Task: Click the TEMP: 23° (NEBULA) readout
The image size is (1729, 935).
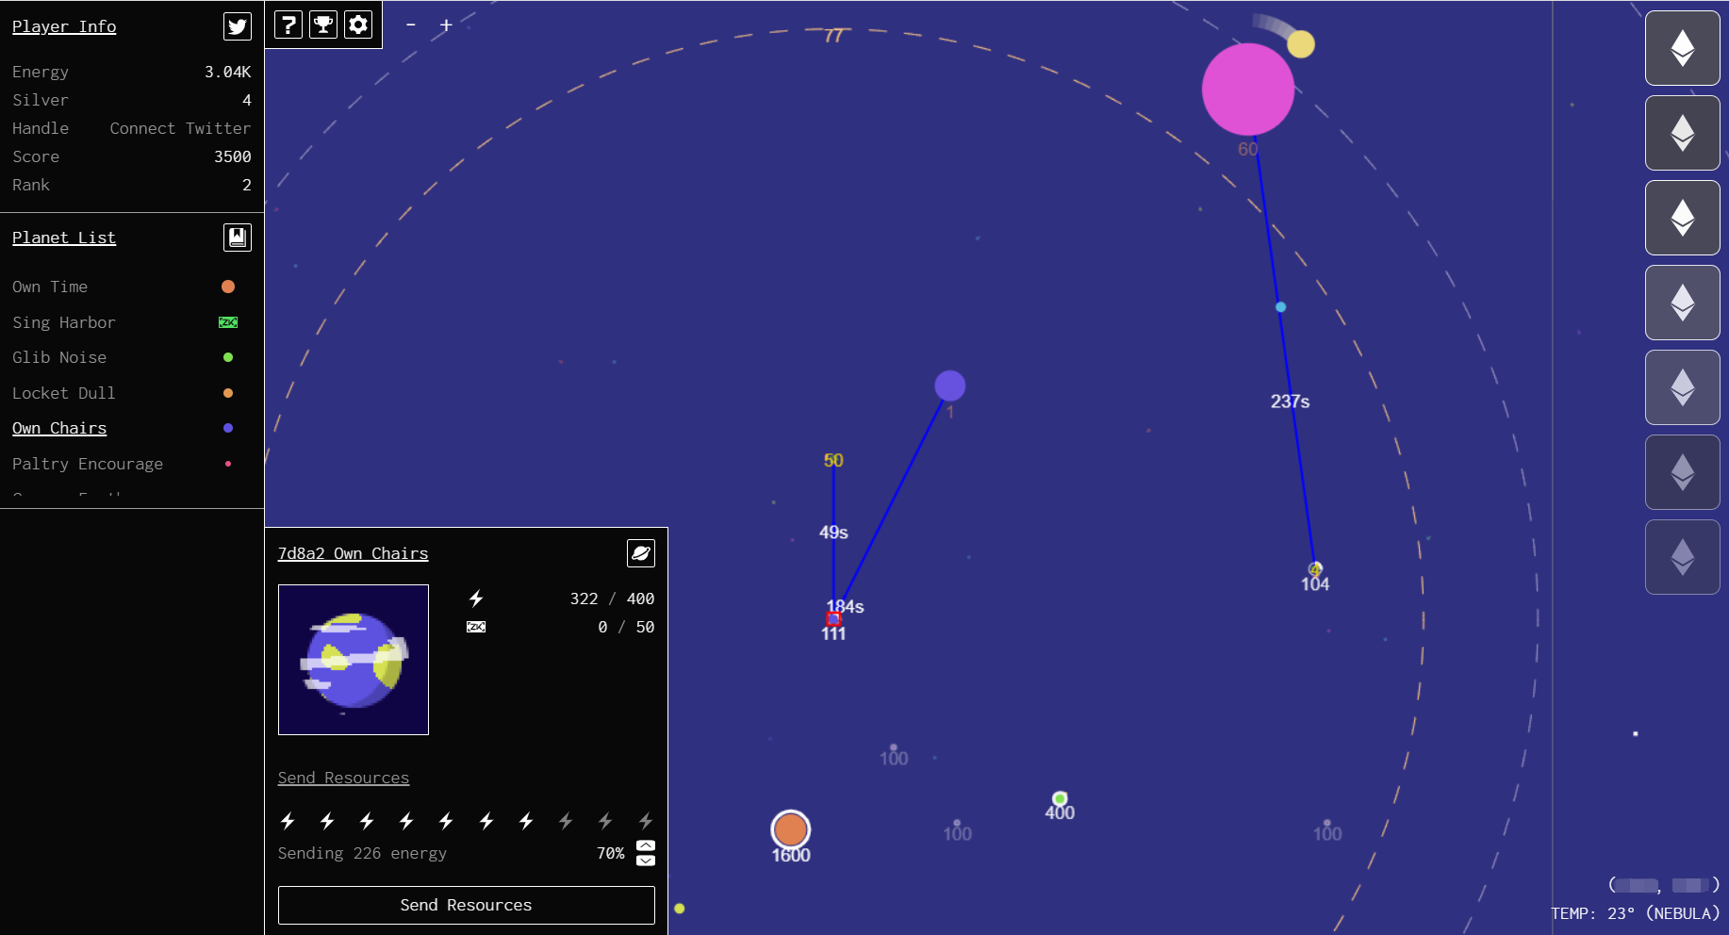Action: point(1636,913)
